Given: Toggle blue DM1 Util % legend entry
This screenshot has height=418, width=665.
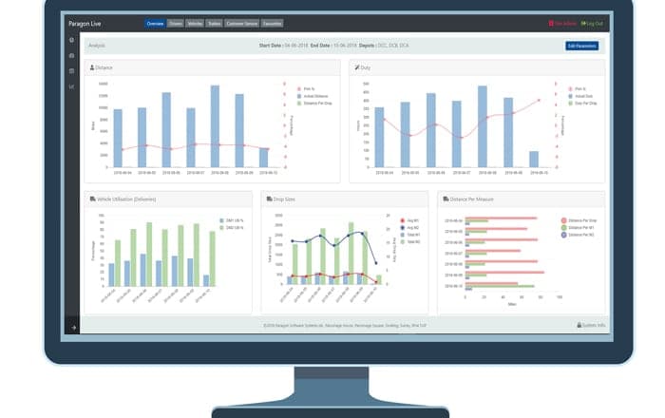Looking at the screenshot, I should pos(231,220).
